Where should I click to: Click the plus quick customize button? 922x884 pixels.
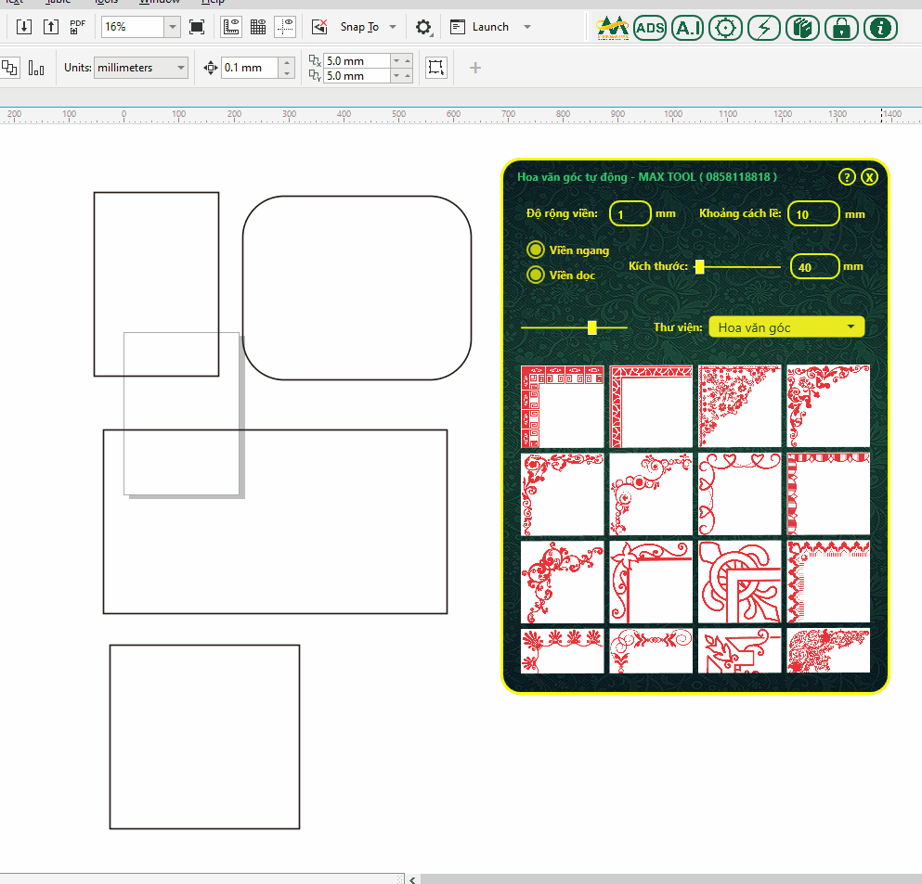(x=475, y=68)
